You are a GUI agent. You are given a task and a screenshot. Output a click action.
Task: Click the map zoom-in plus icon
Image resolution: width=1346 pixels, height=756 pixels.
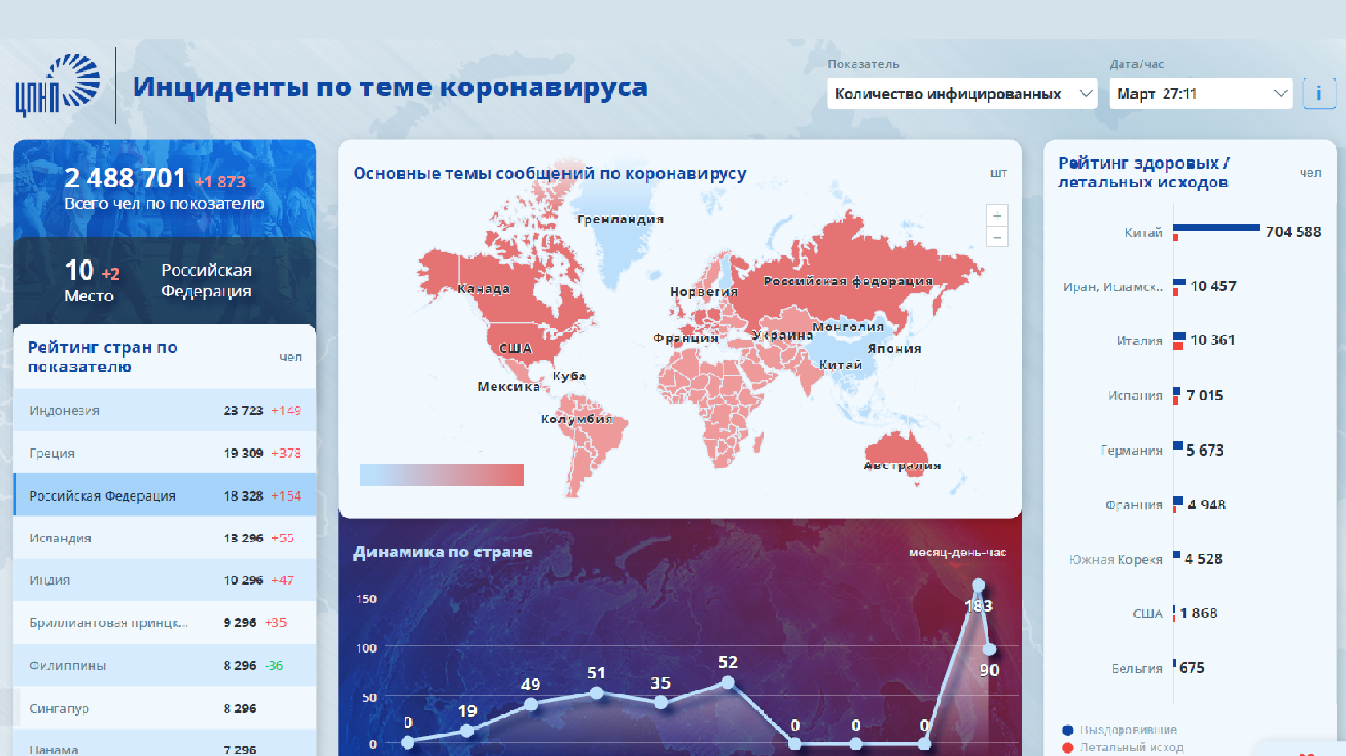coord(996,215)
